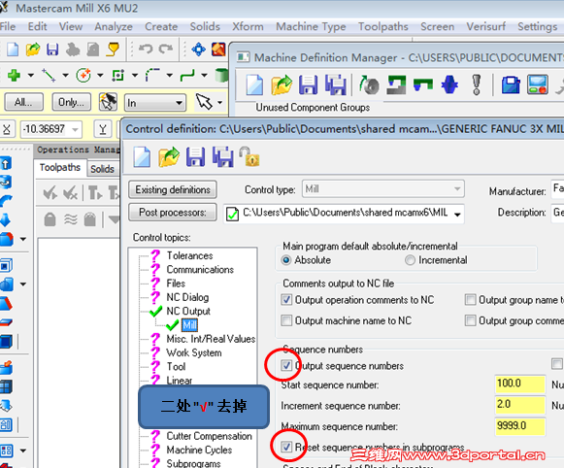The height and width of the screenshot is (468, 564).
Task: Enable Output machine name to NC
Action: point(286,320)
